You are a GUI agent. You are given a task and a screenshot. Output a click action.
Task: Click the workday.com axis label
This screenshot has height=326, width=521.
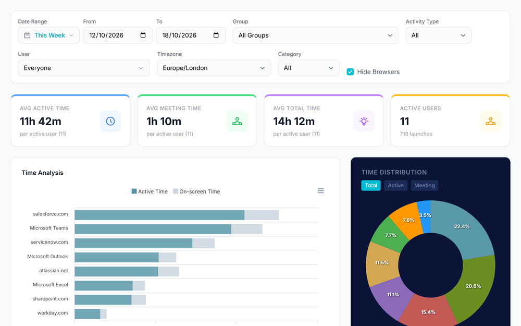[x=53, y=313]
